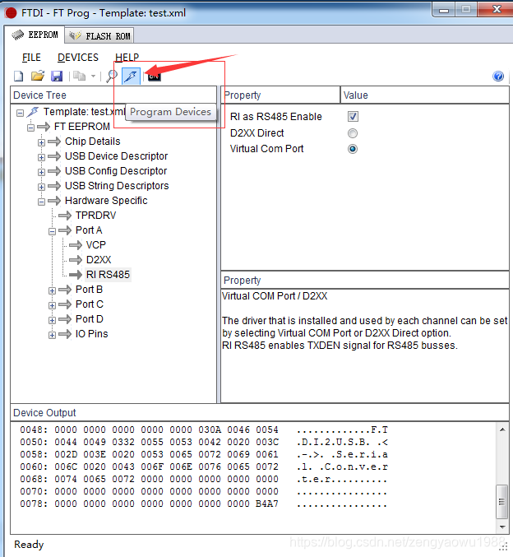This screenshot has width=513, height=557.
Task: Click the lightning icon beside Template: test.xml
Action: [x=33, y=112]
